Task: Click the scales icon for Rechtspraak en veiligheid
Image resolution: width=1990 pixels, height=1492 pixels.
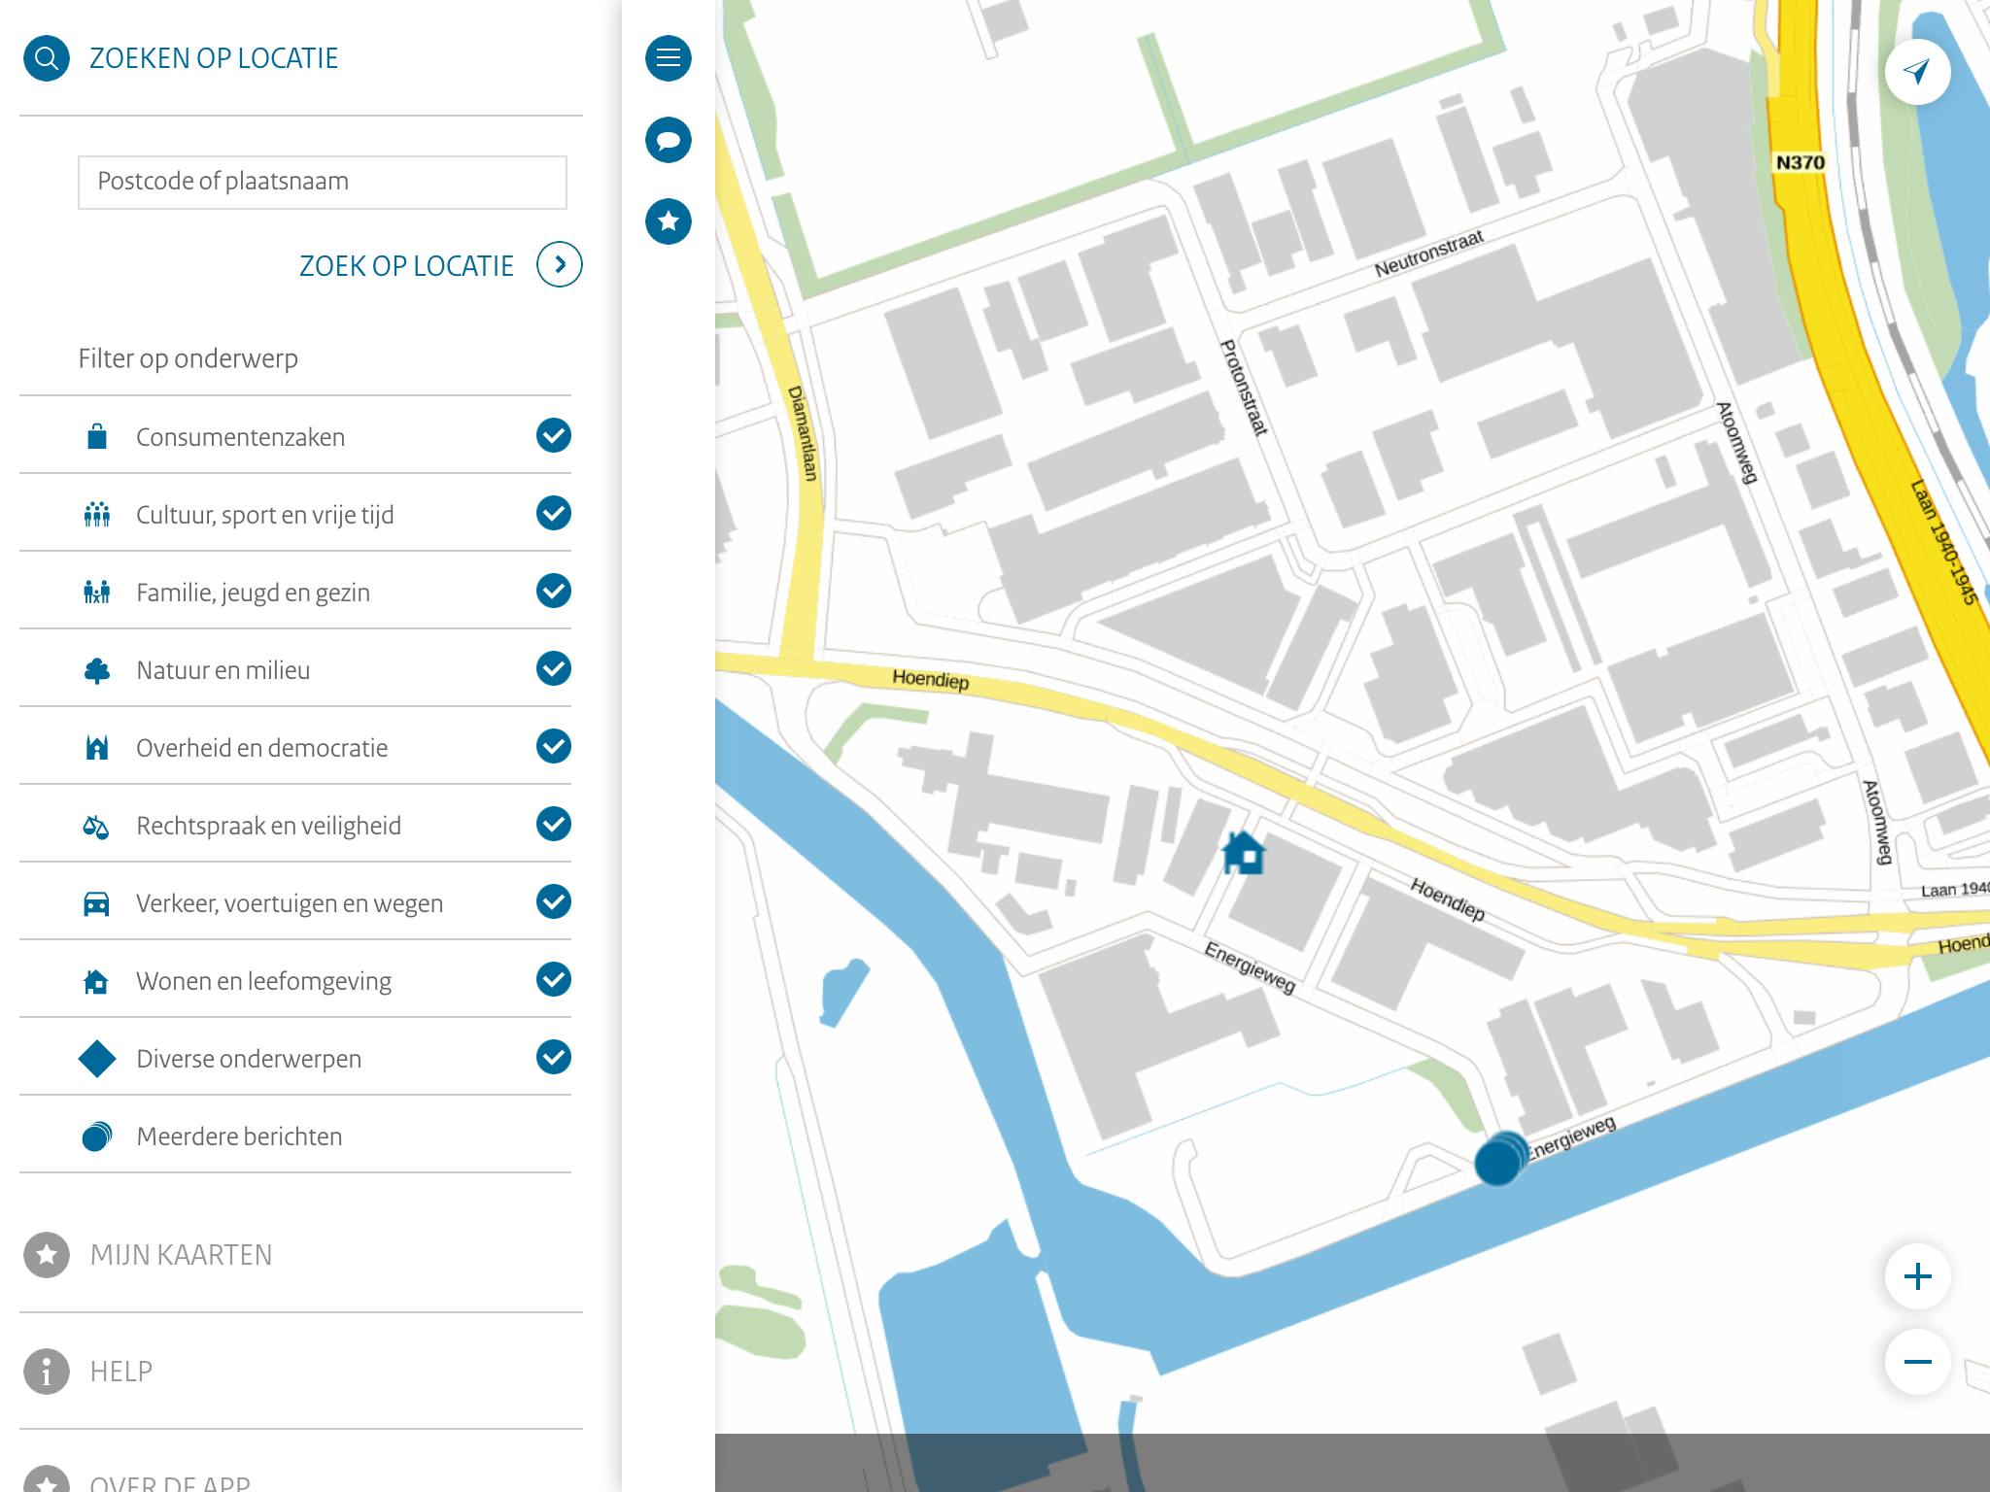Action: (x=96, y=824)
